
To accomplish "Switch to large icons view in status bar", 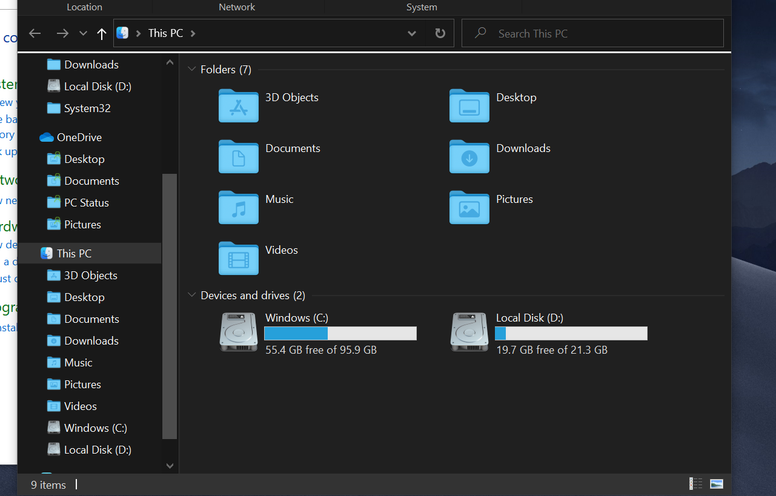I will 717,484.
